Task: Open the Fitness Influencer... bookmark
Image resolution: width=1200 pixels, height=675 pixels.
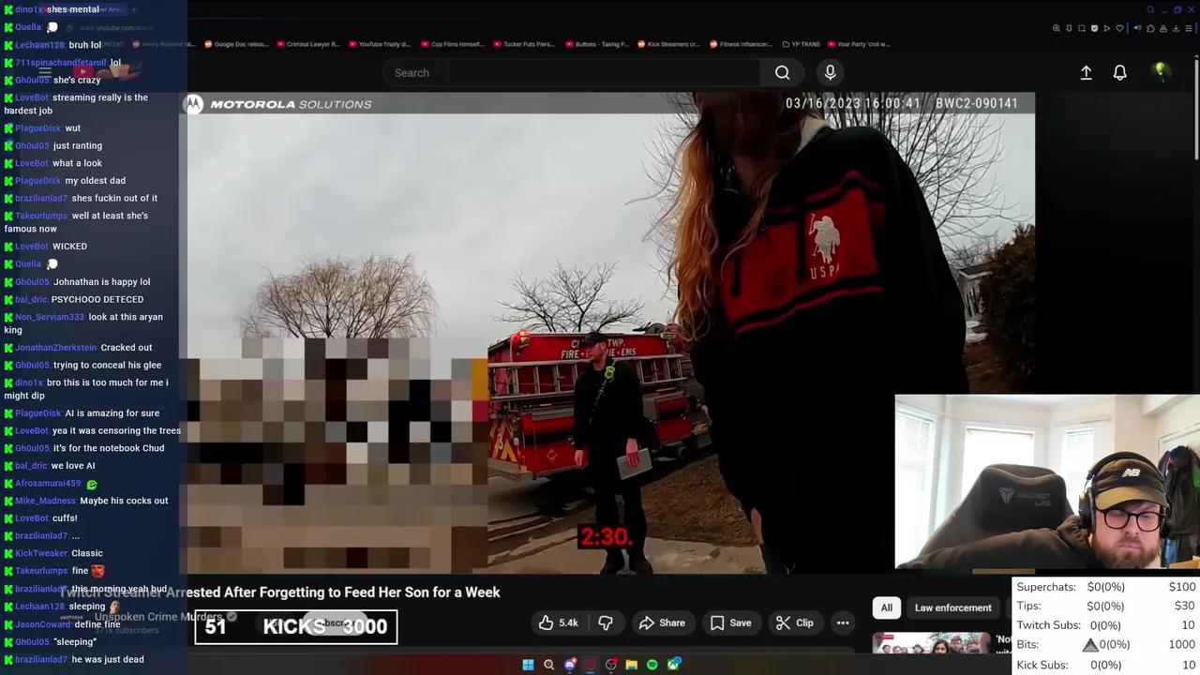Action: pyautogui.click(x=742, y=44)
